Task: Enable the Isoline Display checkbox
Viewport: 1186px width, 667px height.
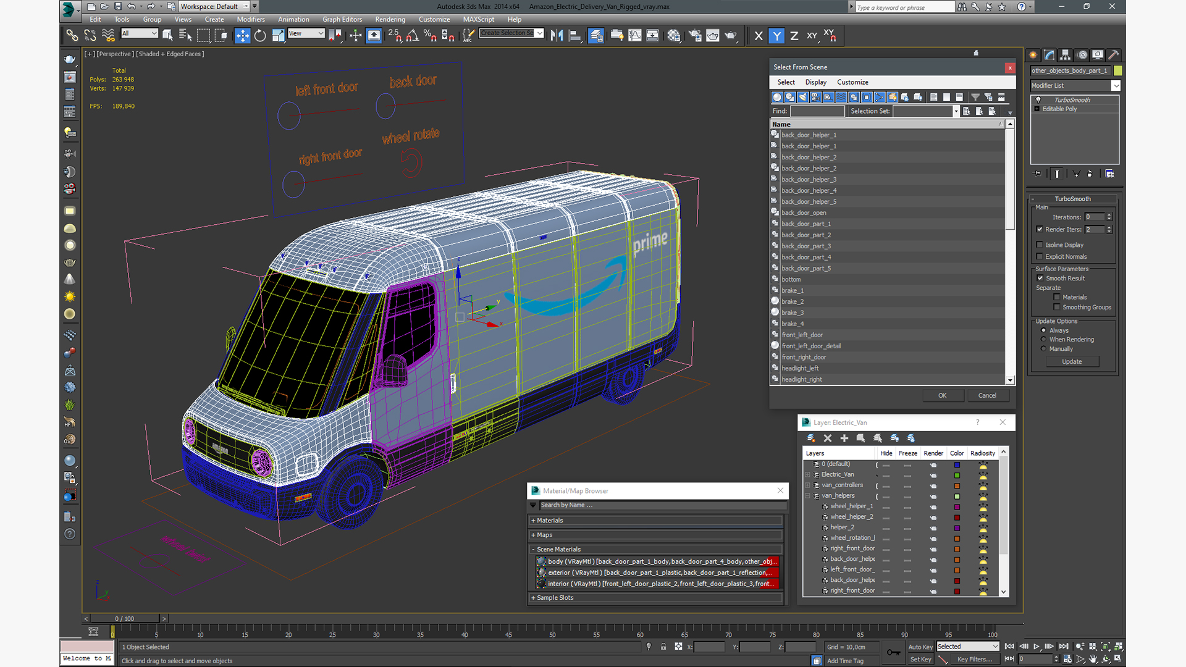Action: pos(1040,245)
